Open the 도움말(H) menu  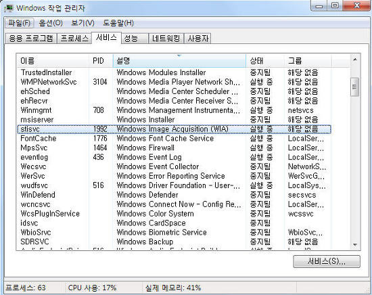[118, 23]
